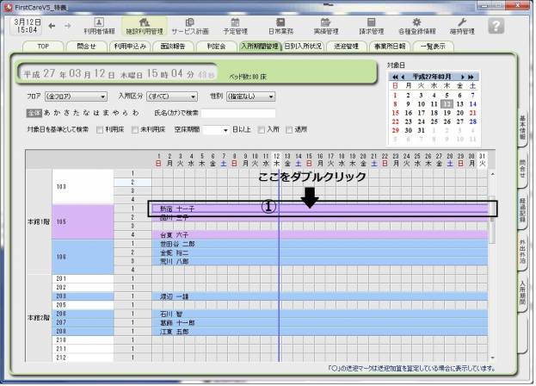Select day 20 in the calendar

460,112
